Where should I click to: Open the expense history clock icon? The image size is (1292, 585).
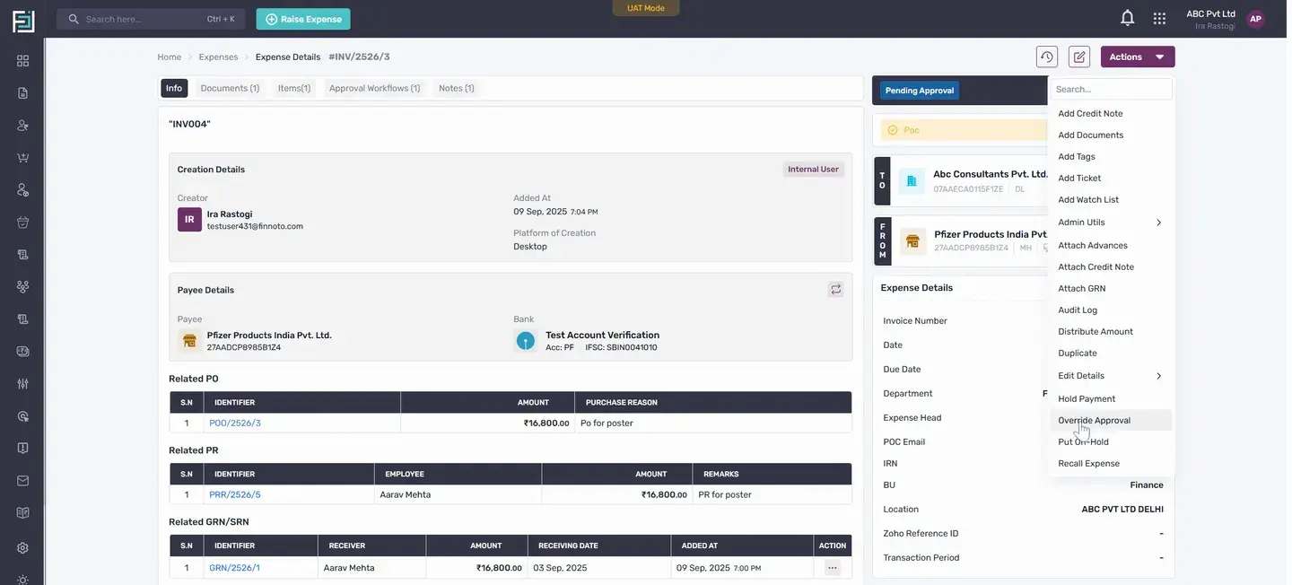coord(1047,57)
